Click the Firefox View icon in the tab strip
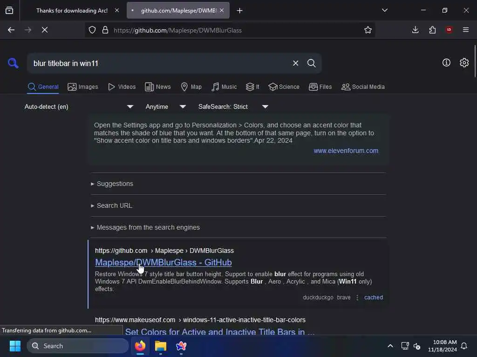477x357 pixels. [9, 10]
